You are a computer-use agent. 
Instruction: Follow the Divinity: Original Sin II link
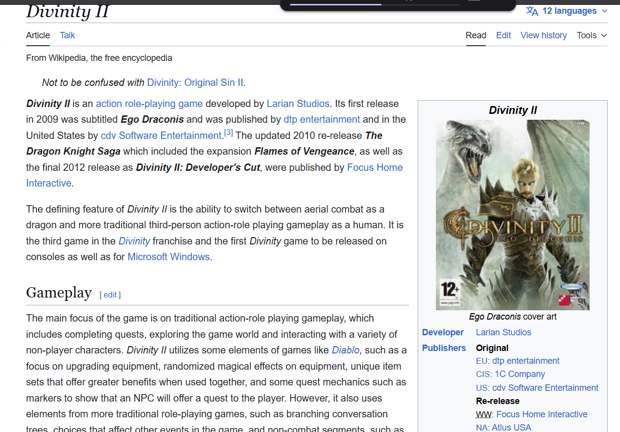tap(195, 82)
